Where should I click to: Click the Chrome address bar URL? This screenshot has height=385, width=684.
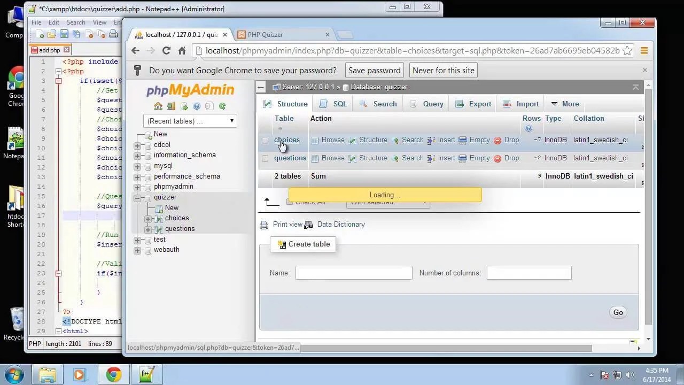413,51
